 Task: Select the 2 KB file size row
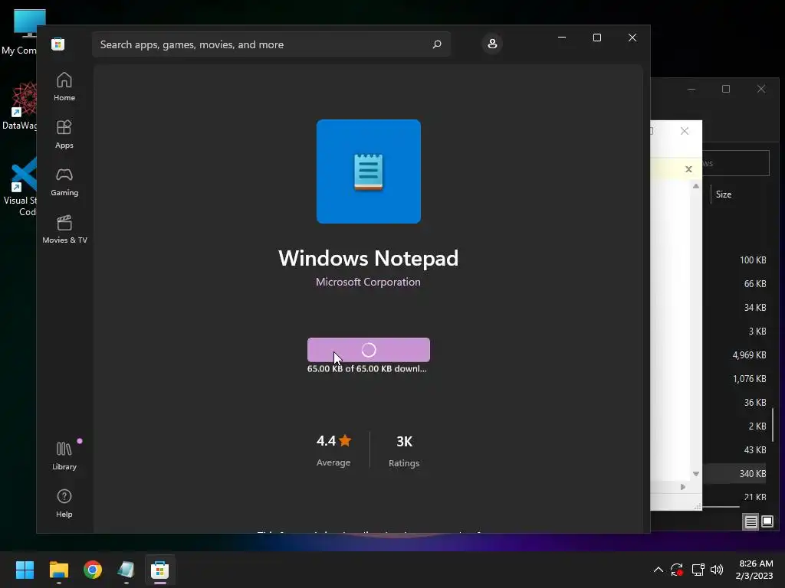click(757, 426)
